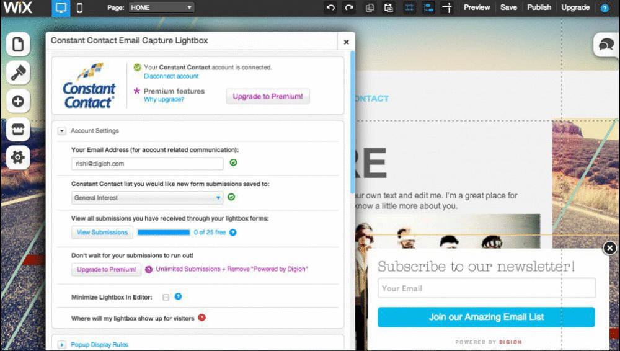Image resolution: width=620 pixels, height=351 pixels.
Task: Open the Settings gear panel
Action: tap(18, 157)
